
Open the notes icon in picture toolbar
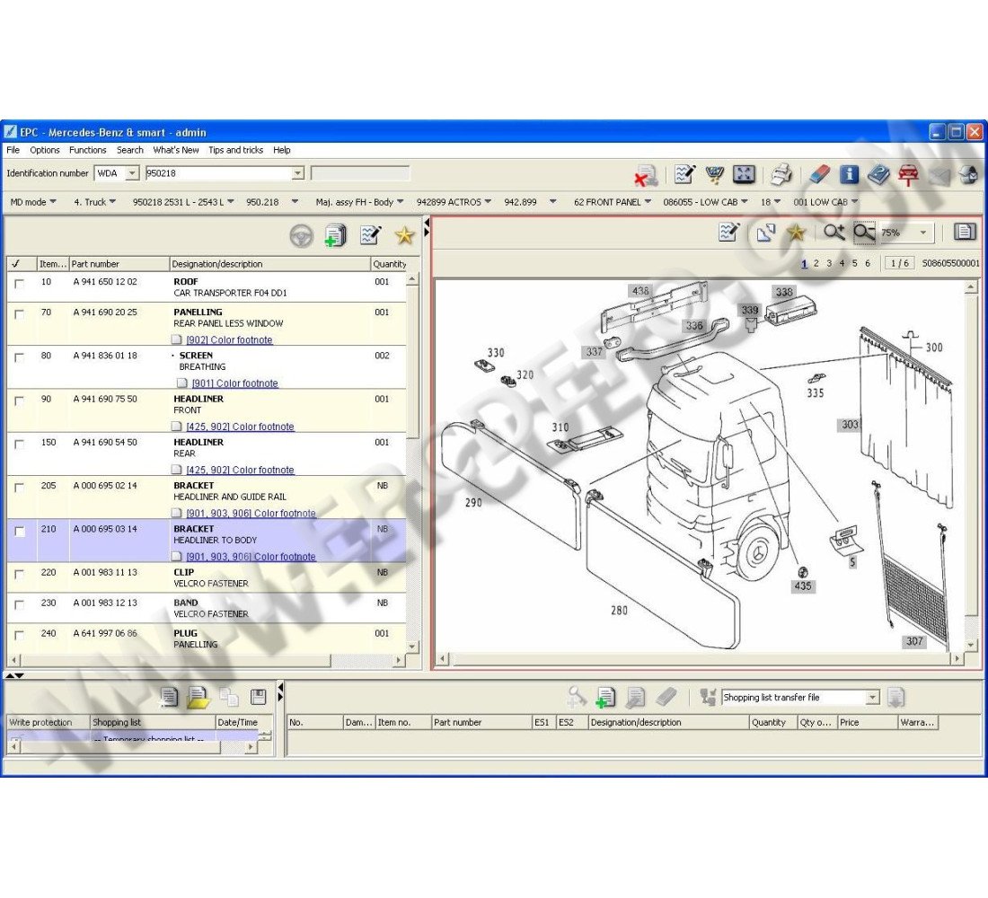coord(729,232)
